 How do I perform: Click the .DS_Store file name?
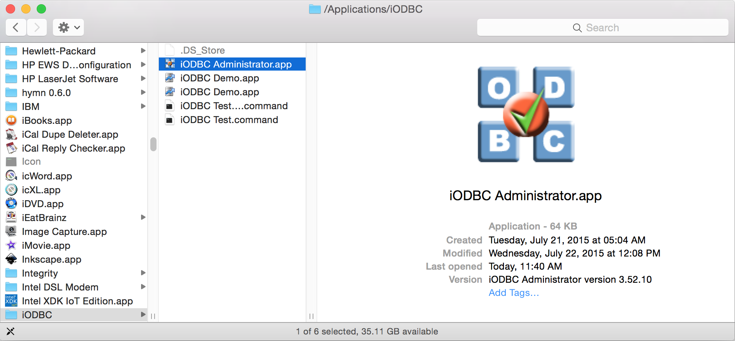point(202,50)
